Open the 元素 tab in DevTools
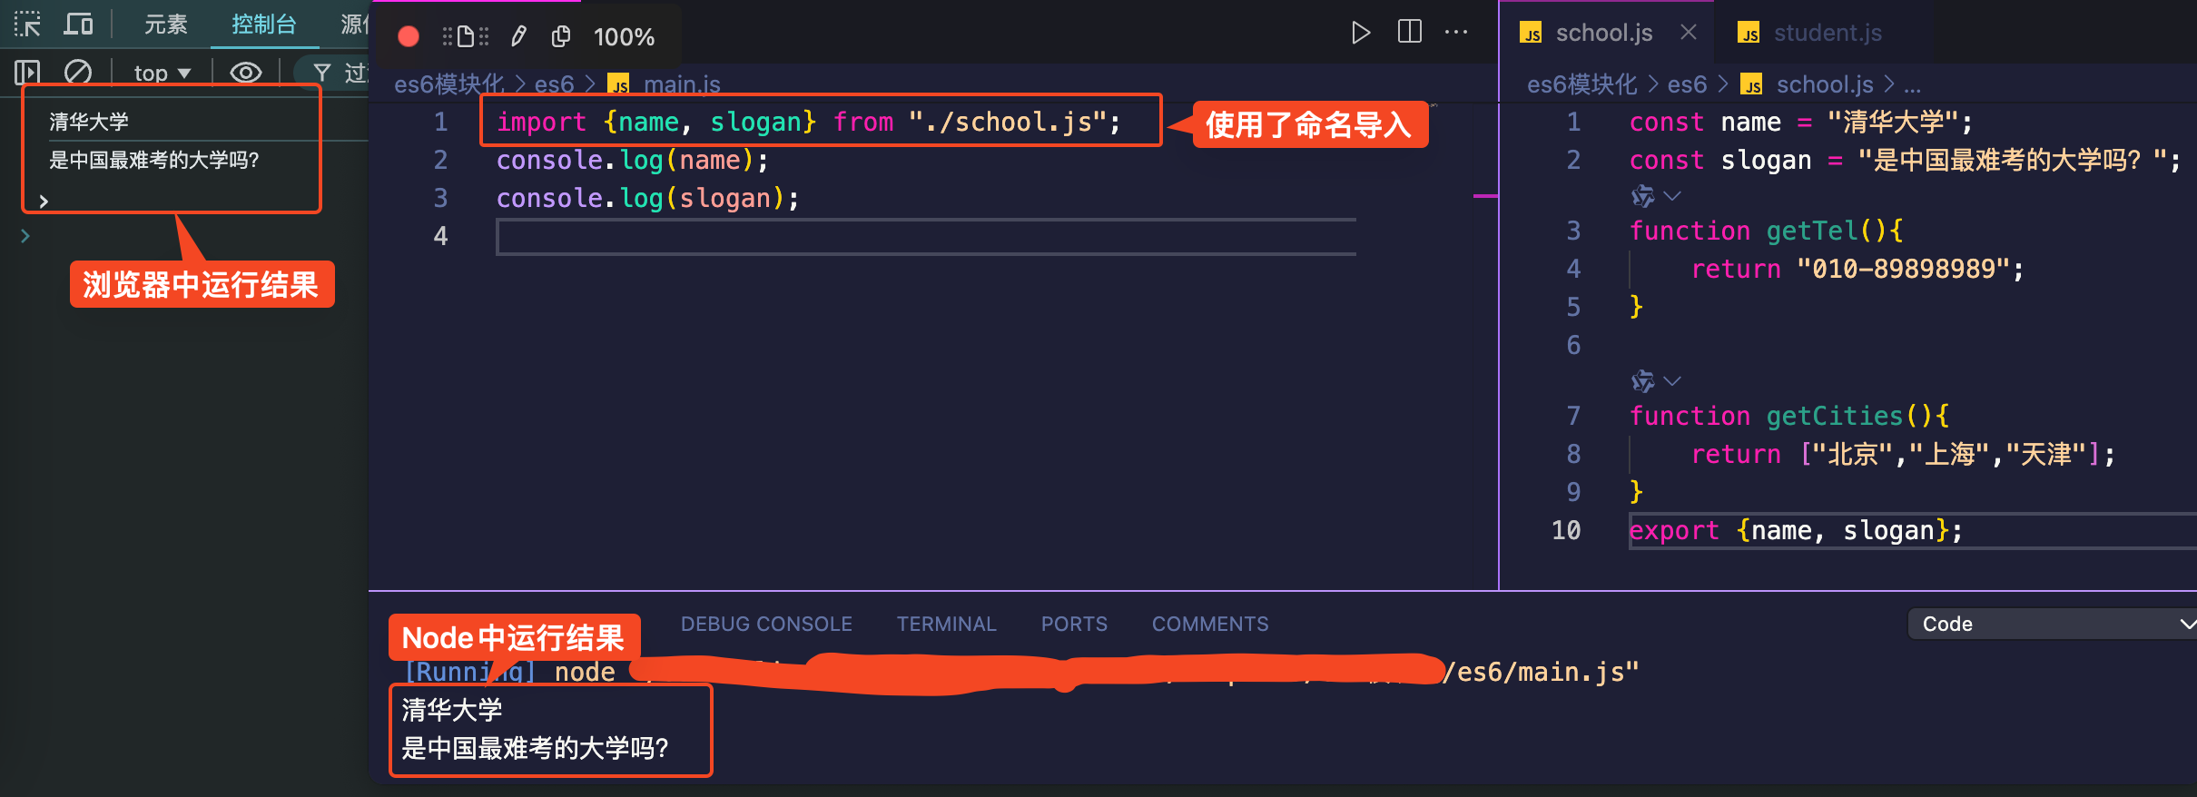This screenshot has height=797, width=2197. tap(165, 25)
